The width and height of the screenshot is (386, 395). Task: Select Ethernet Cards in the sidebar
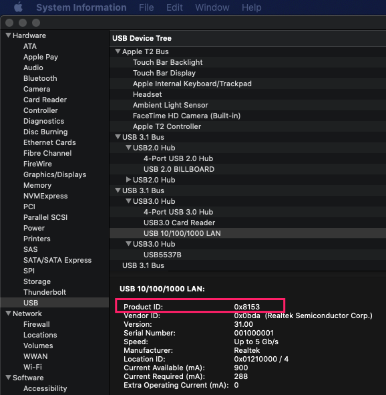pos(49,142)
